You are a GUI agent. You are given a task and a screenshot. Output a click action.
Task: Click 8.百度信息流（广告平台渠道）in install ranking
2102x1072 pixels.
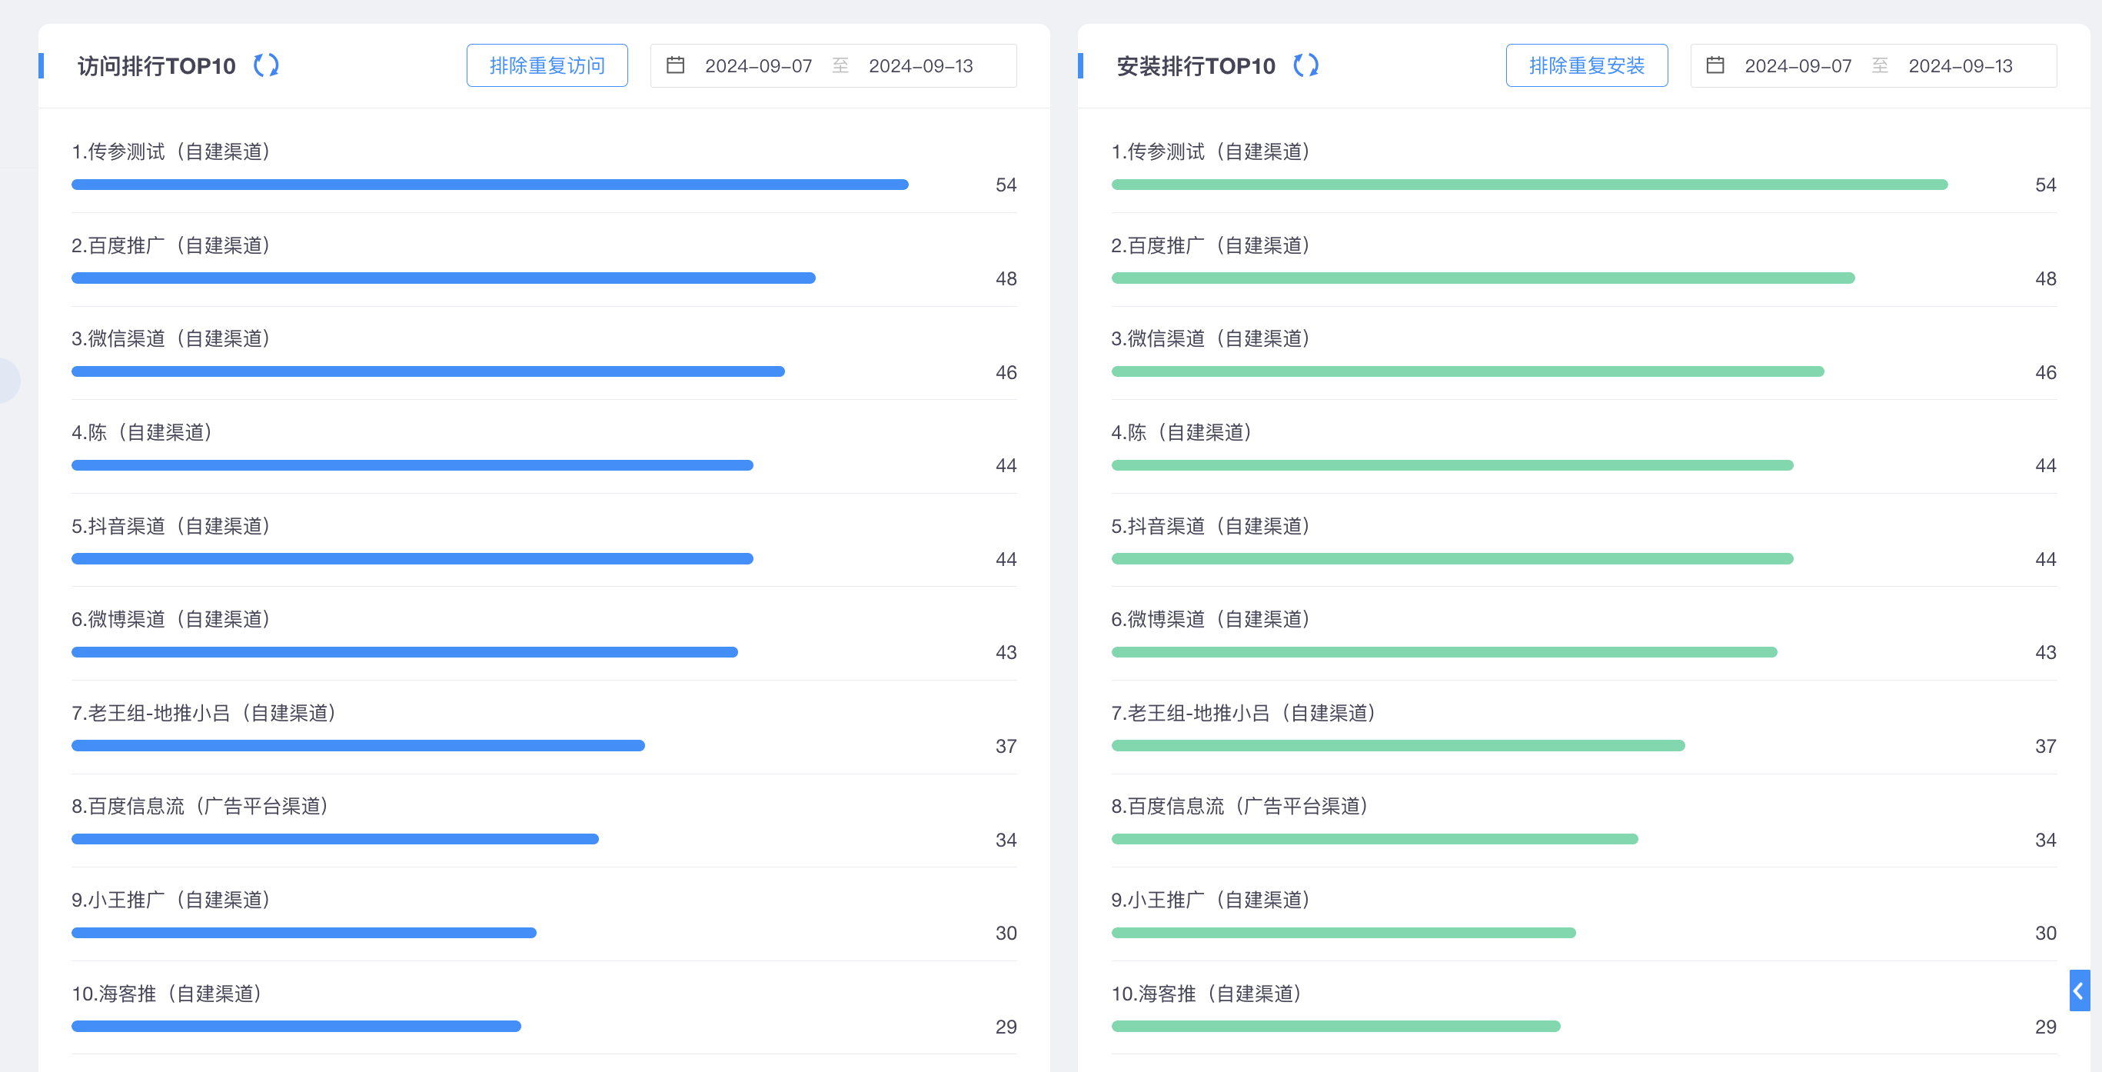click(x=1239, y=807)
